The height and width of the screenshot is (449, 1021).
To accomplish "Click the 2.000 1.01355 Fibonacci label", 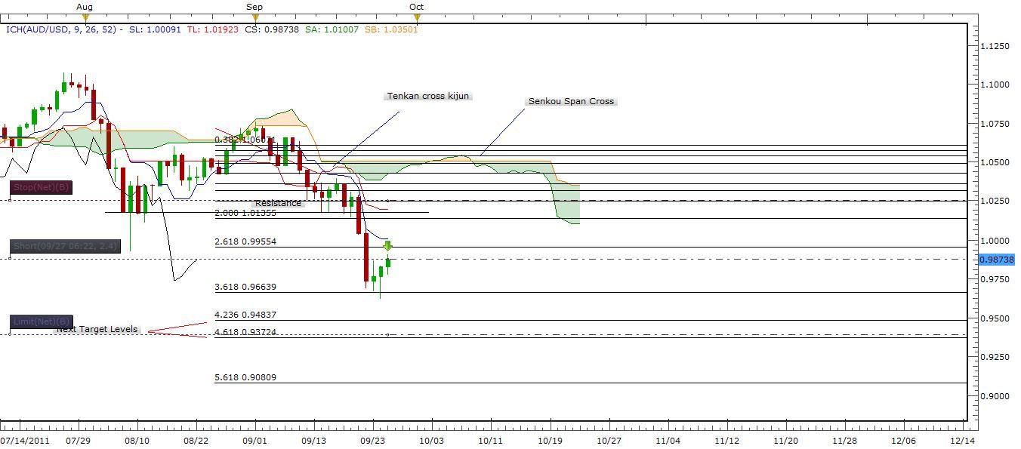I will click(x=245, y=214).
